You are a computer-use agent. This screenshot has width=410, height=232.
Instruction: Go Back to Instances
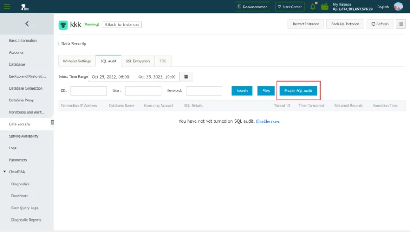[122, 24]
